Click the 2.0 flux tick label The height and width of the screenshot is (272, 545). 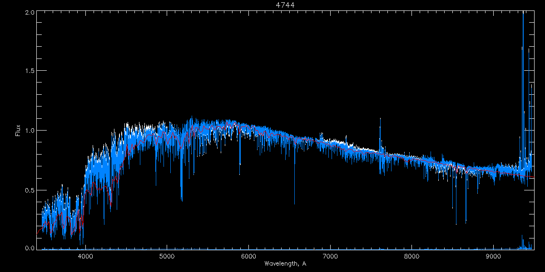[29, 12]
